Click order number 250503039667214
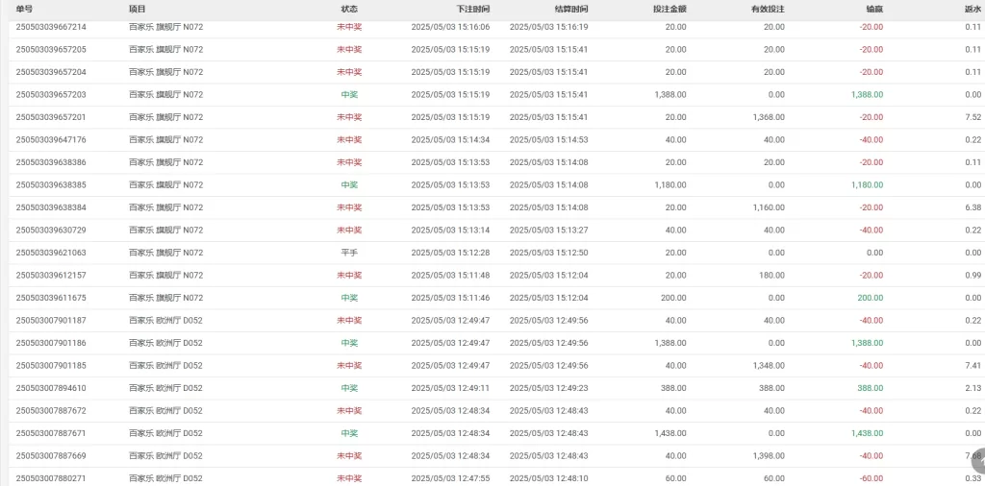The image size is (985, 486). click(x=51, y=27)
